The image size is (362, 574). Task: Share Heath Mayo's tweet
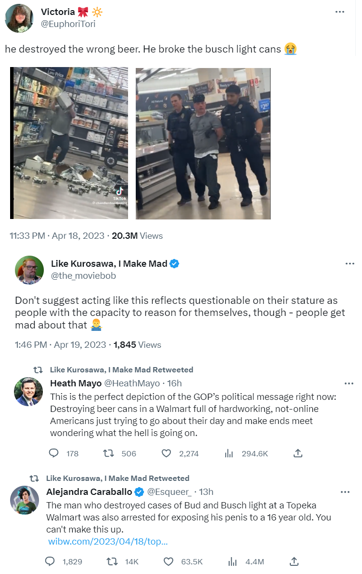(x=298, y=453)
